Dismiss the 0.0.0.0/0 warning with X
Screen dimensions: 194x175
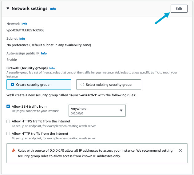tap(180, 151)
